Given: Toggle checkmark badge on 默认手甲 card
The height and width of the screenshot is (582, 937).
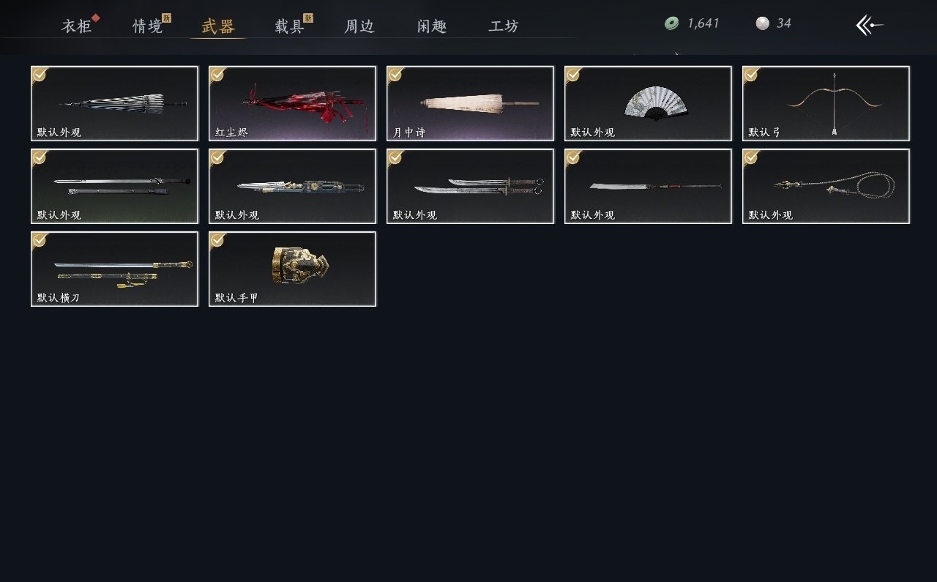Looking at the screenshot, I should pos(217,239).
